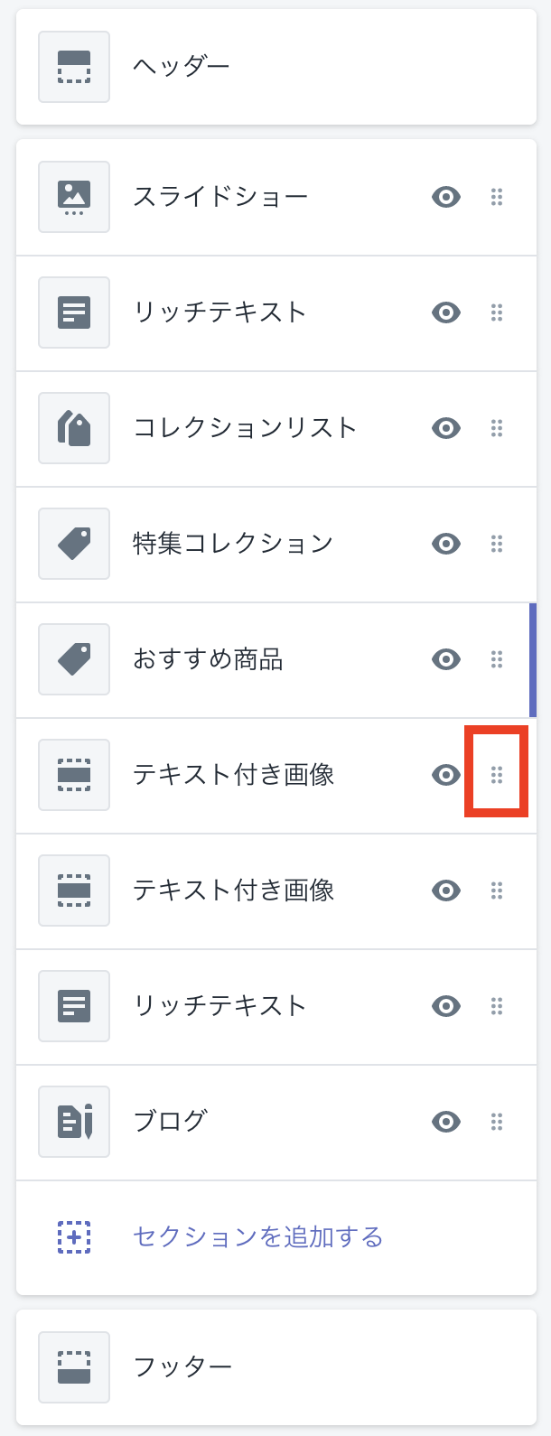This screenshot has height=1436, width=551.
Task: Open the フッター section label
Action: pos(182,1367)
